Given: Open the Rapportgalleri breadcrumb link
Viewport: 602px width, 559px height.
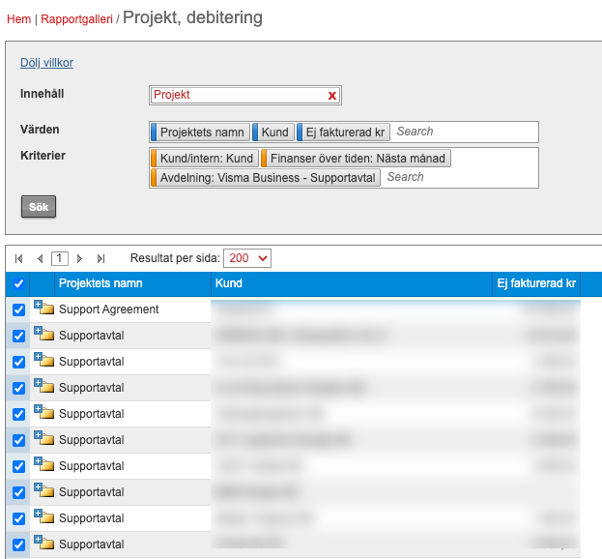Looking at the screenshot, I should (x=76, y=18).
